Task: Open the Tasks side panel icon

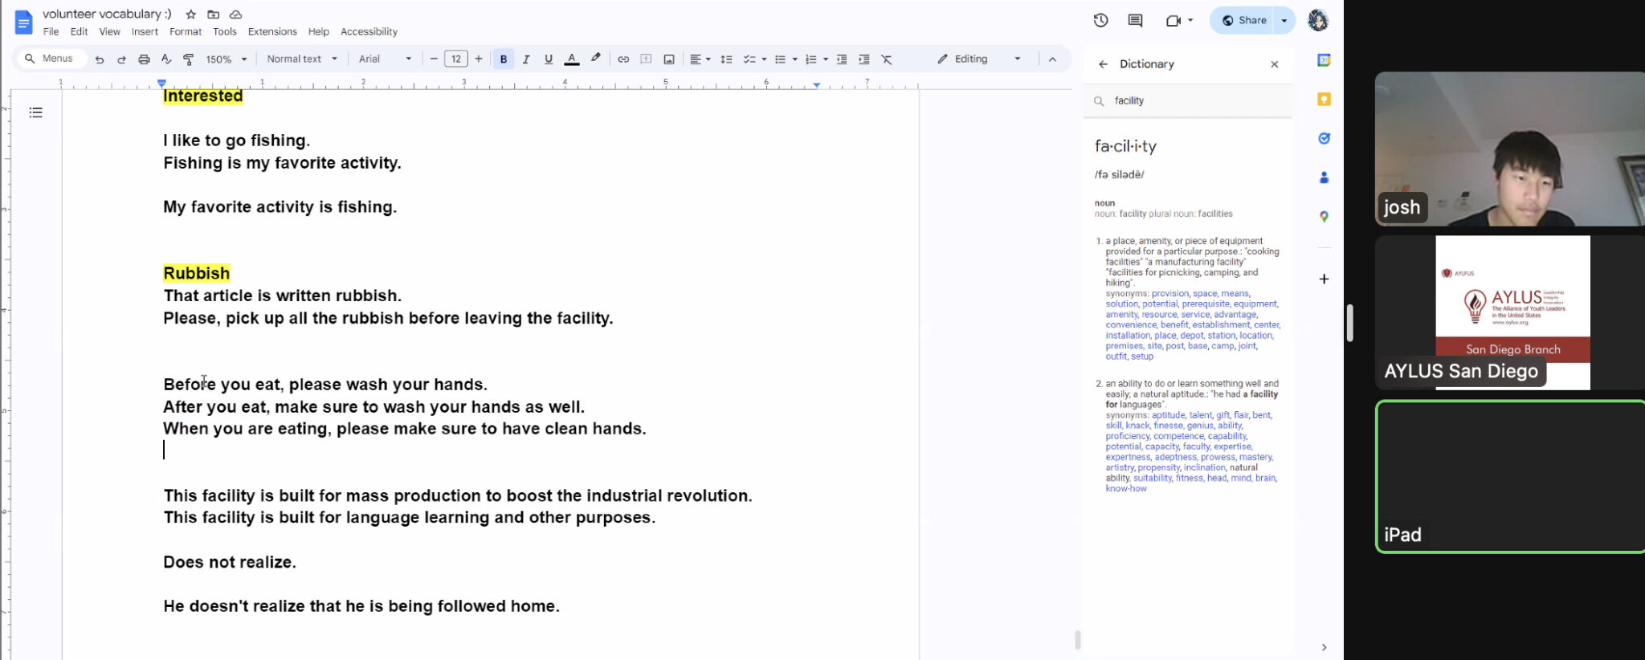Action: [1324, 138]
